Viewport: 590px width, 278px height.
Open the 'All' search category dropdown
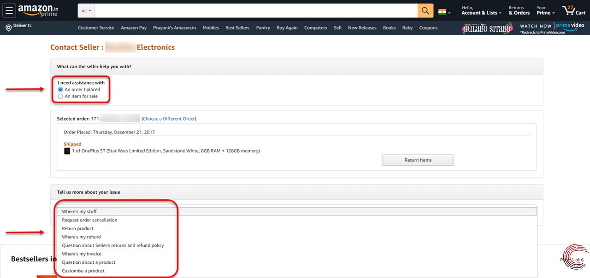85,10
